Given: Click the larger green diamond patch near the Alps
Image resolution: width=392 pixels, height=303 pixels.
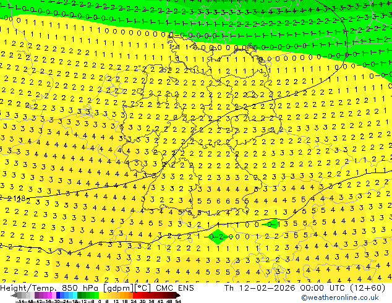Looking at the screenshot, I should pyautogui.click(x=218, y=236).
